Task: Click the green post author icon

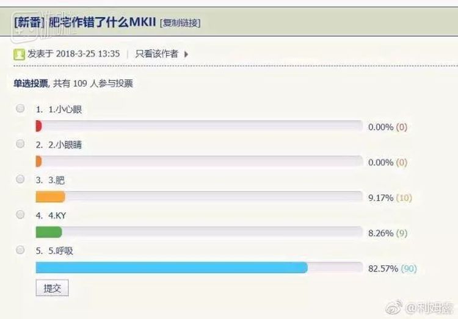Action: pos(20,54)
